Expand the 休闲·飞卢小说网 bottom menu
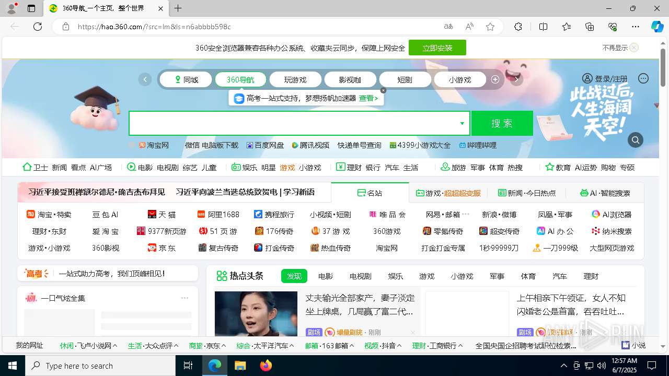This screenshot has height=376, width=669. 88,345
